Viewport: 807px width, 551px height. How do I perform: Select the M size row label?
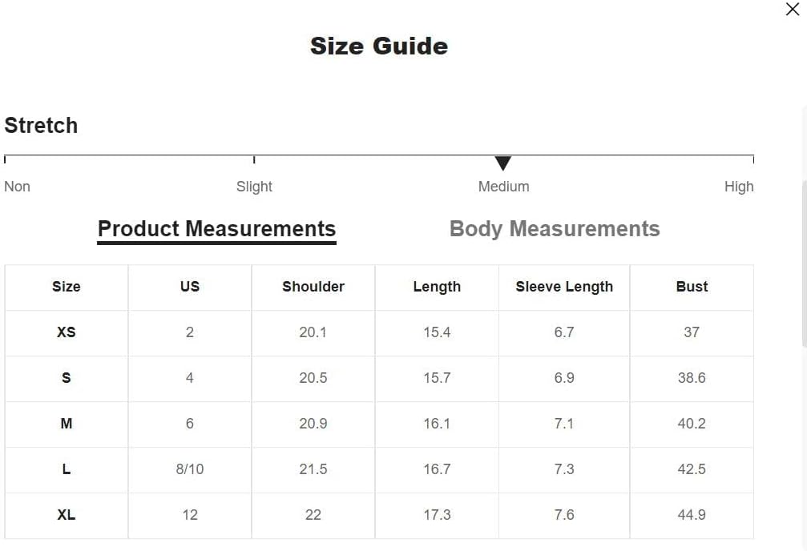tap(67, 424)
